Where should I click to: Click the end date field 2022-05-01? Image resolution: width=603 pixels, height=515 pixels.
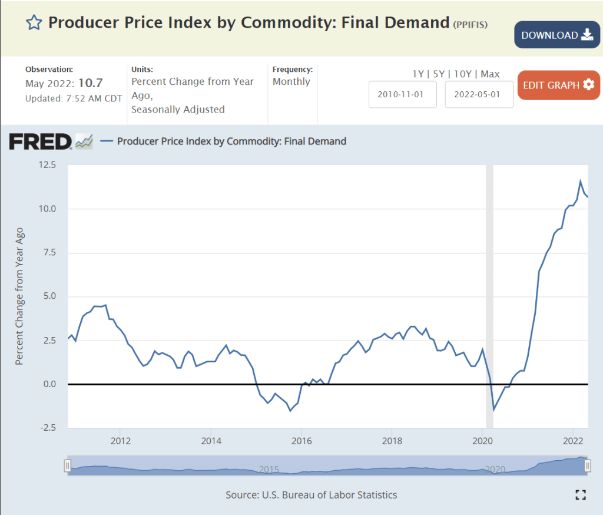pos(479,94)
